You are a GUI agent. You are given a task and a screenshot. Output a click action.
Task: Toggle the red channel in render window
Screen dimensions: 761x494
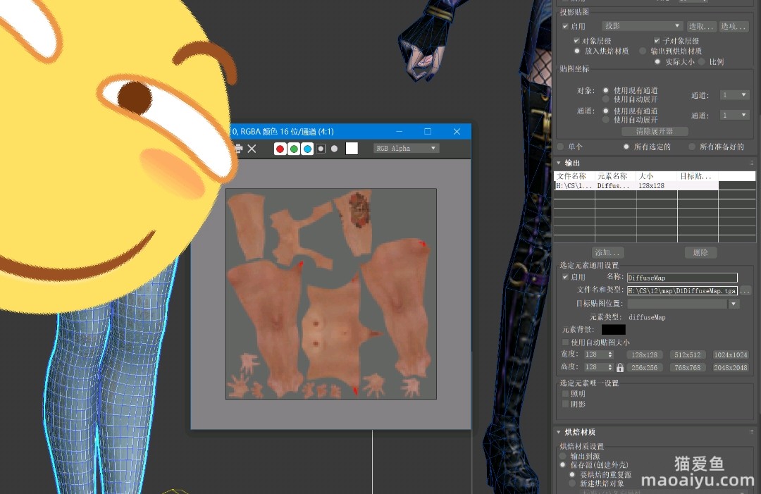[x=280, y=149]
